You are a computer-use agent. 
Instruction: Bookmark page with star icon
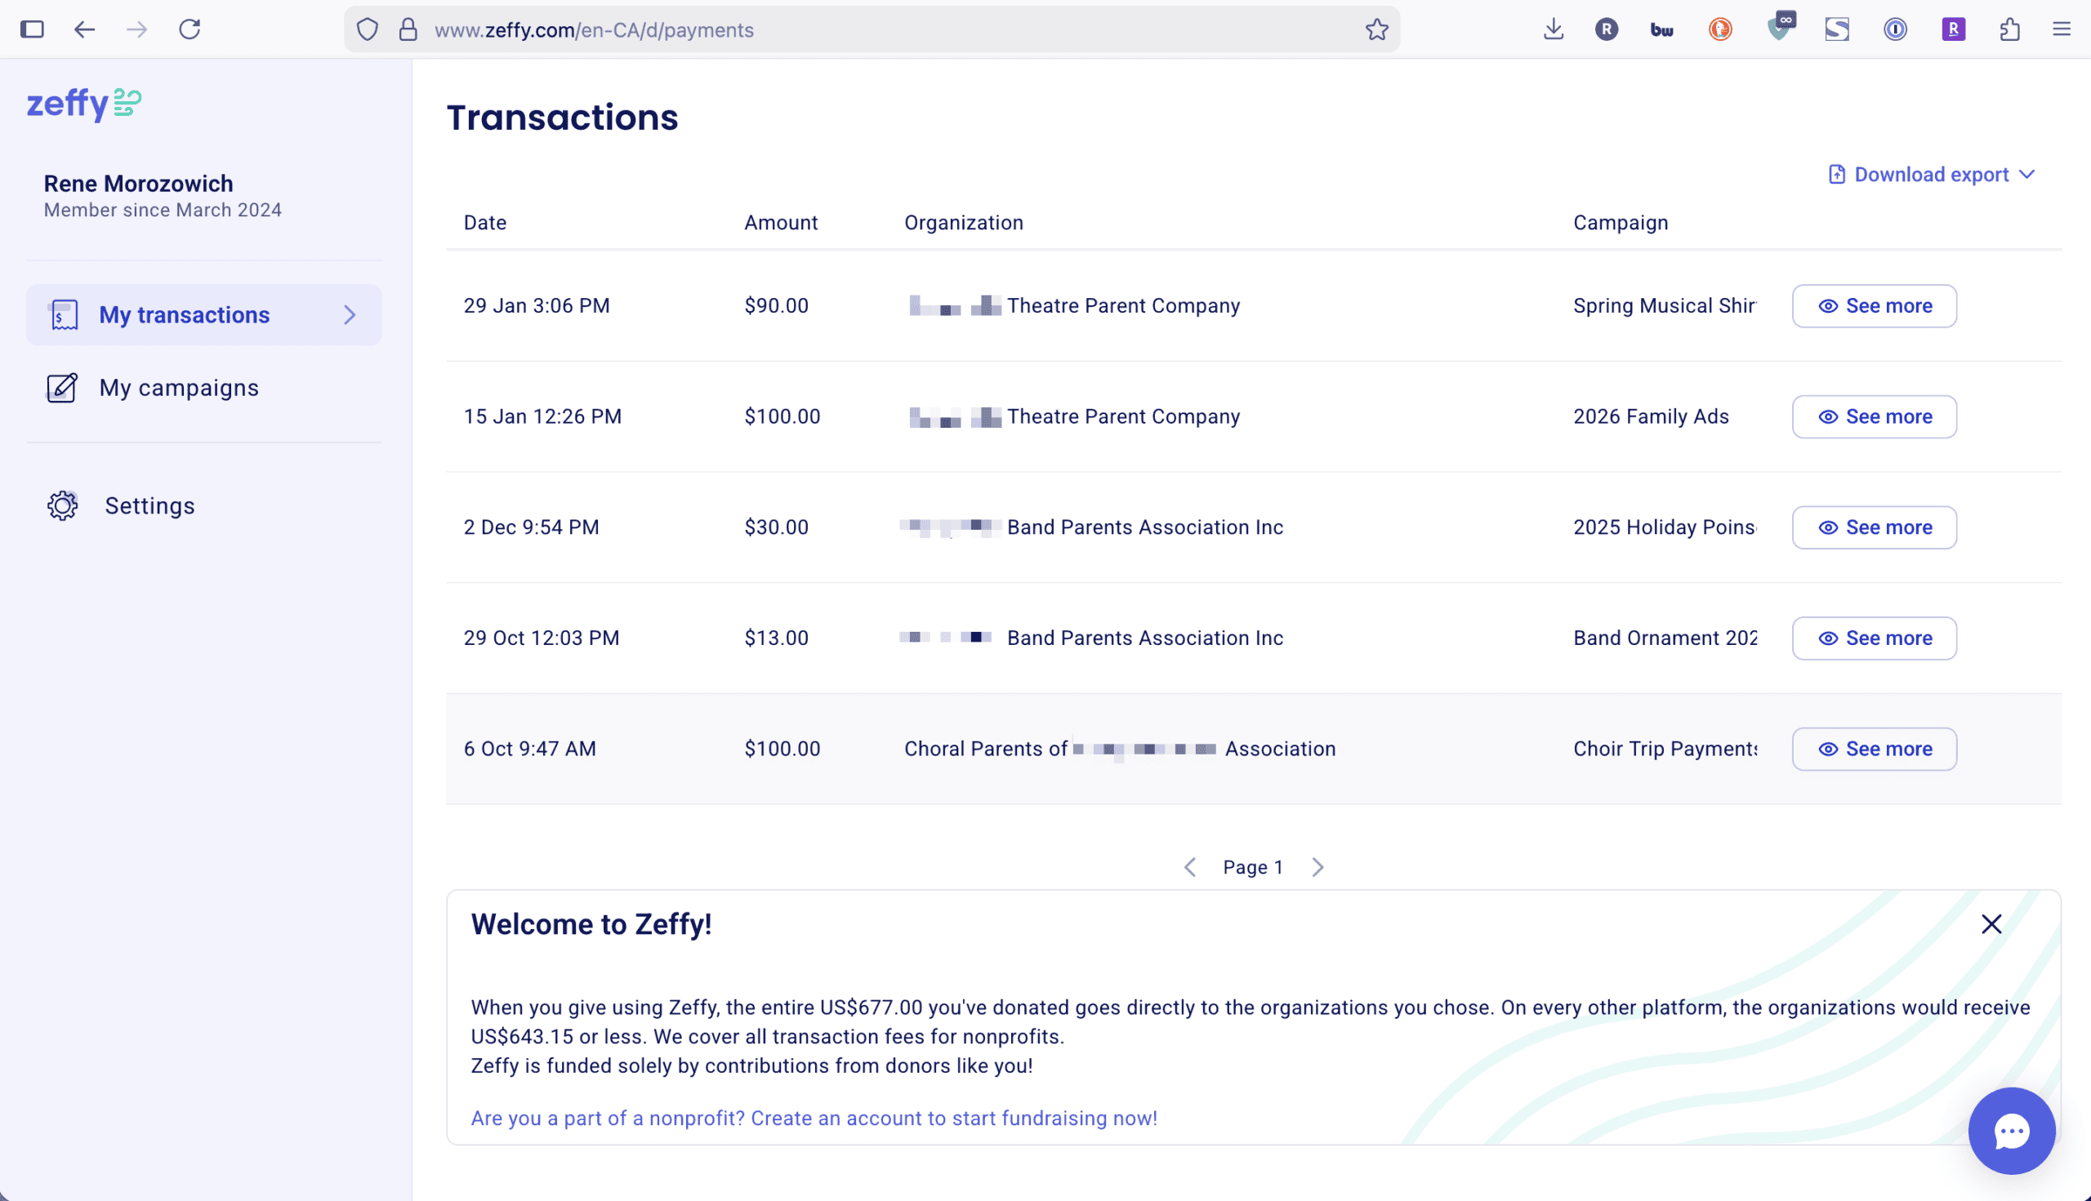click(1376, 29)
